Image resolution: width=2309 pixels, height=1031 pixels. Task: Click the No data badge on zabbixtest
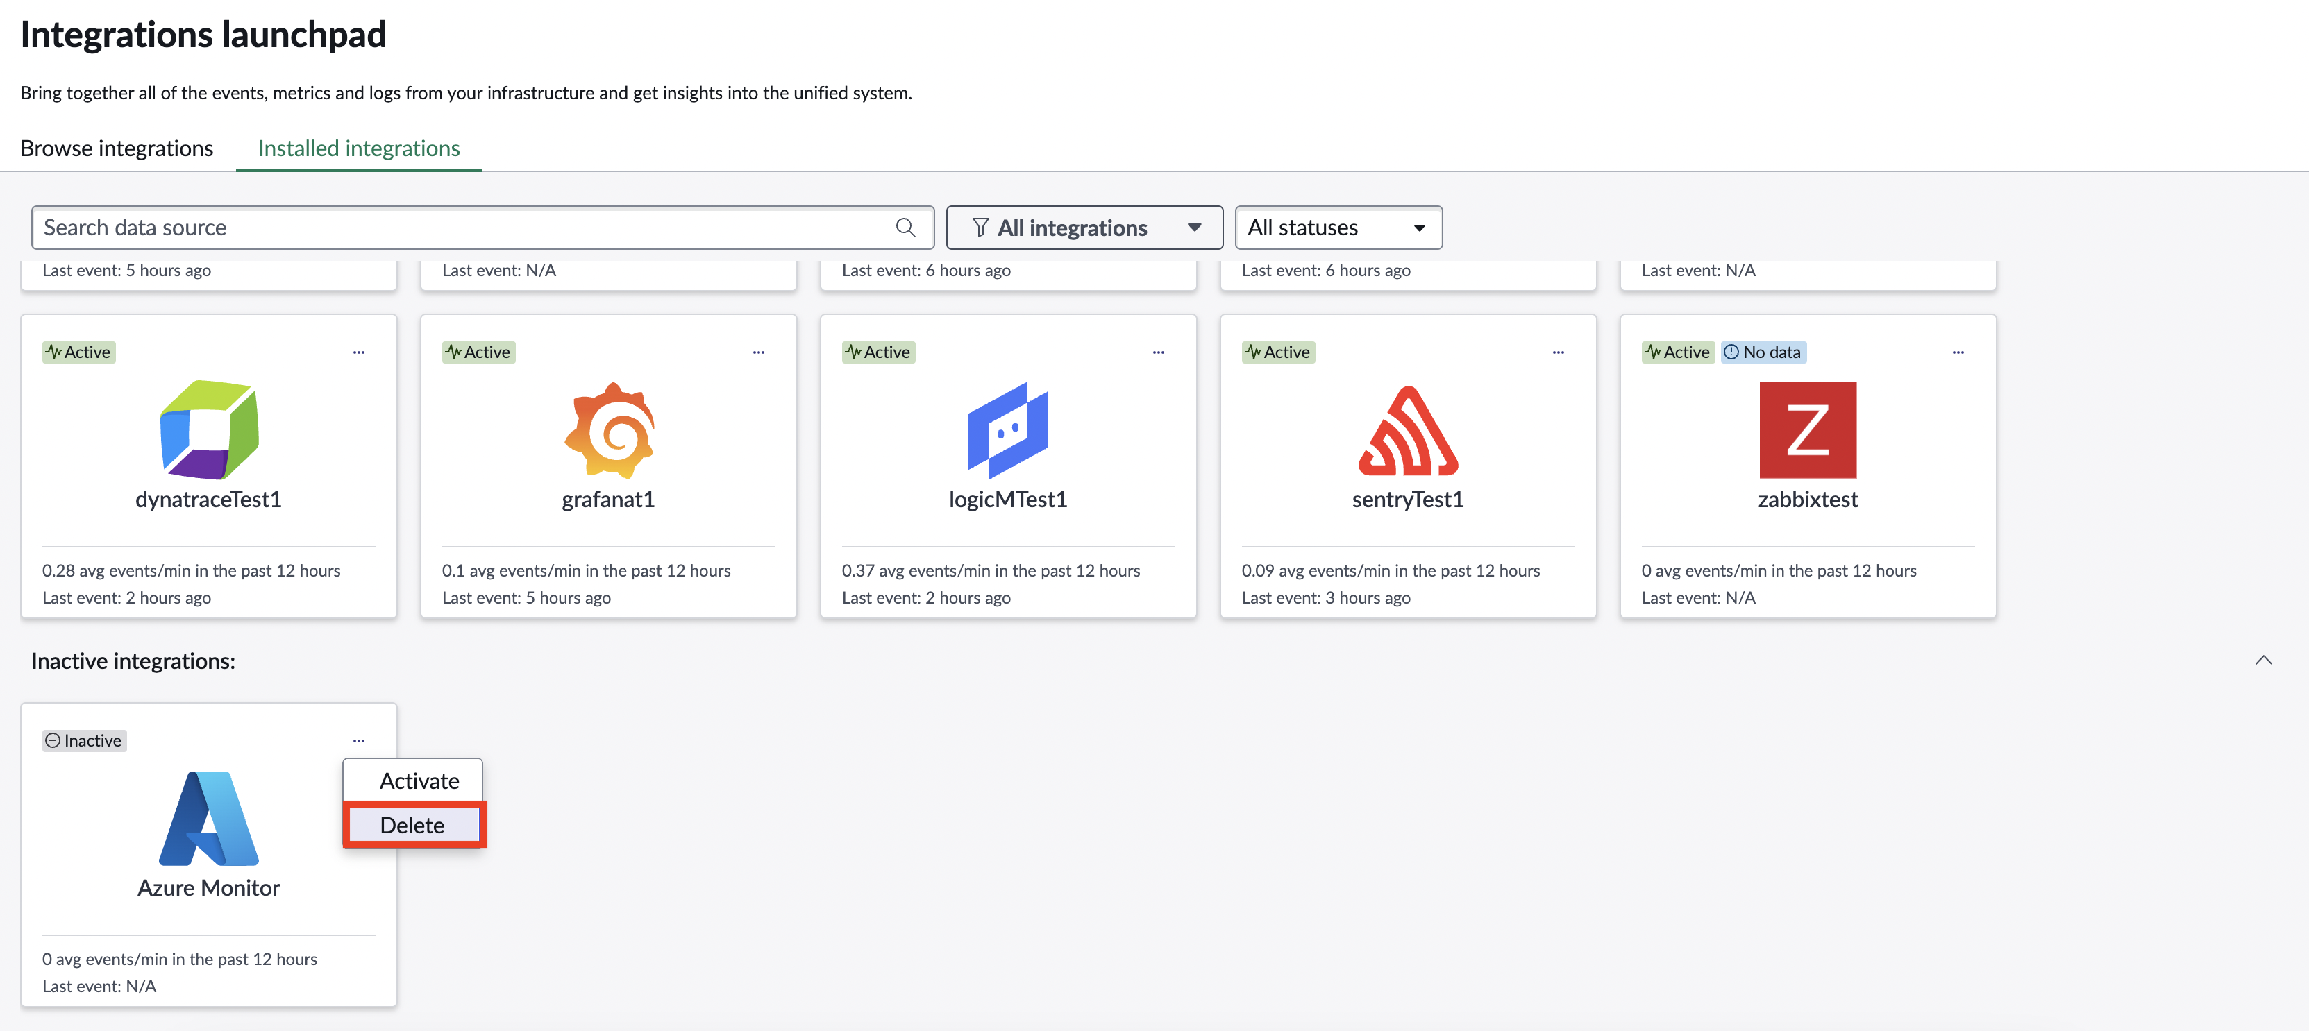(1762, 353)
